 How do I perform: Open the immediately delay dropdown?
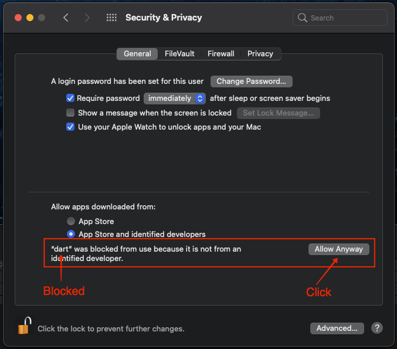(x=175, y=98)
